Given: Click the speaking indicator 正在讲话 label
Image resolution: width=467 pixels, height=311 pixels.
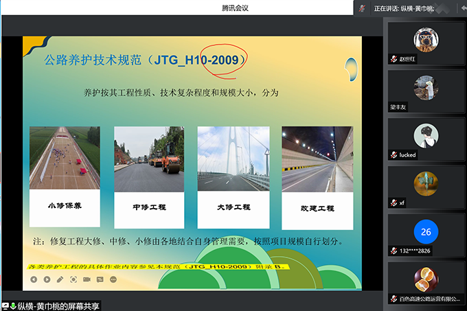Looking at the screenshot, I should point(405,9).
